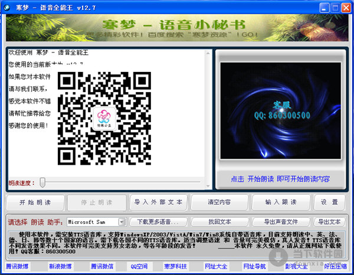354x275 pixels.
Task: Open the QQ空间 link
Action: [139, 267]
